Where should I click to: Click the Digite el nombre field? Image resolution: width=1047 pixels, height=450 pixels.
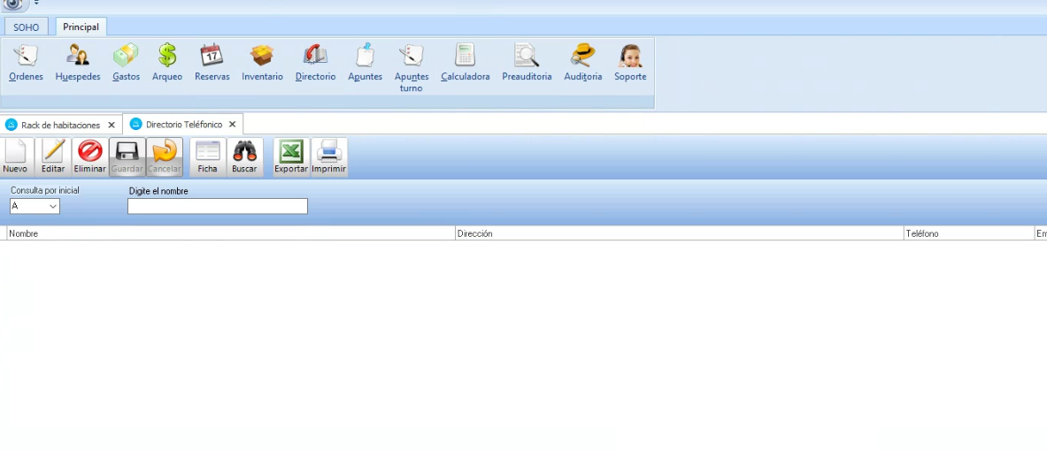(x=218, y=206)
